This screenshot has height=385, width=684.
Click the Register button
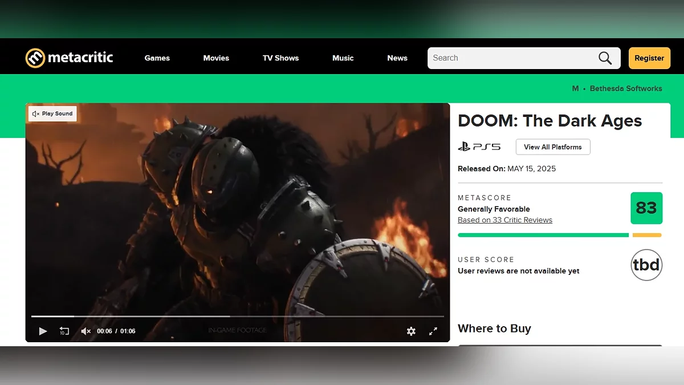[x=649, y=58]
